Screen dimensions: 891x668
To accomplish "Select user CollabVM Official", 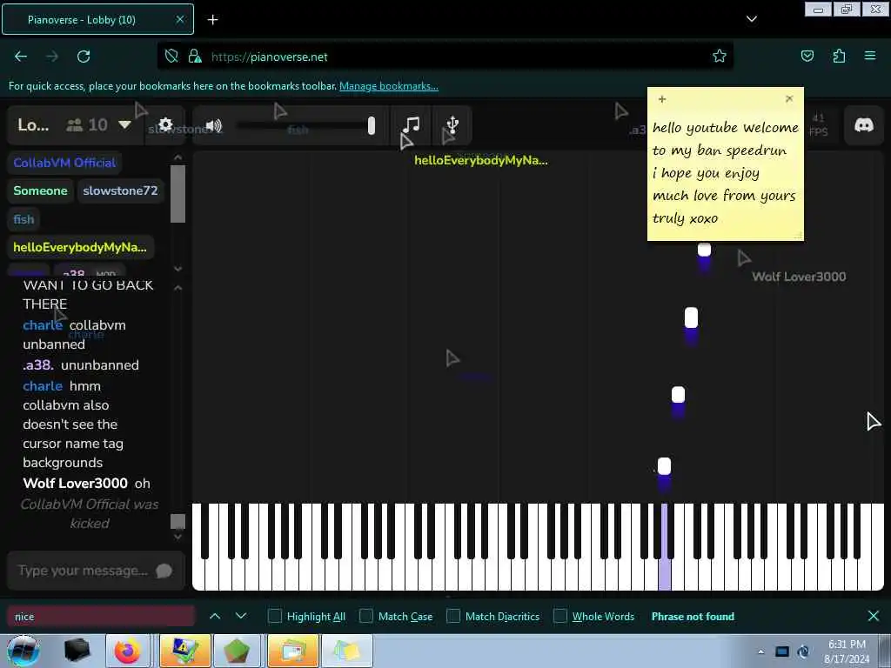I will 64,163.
